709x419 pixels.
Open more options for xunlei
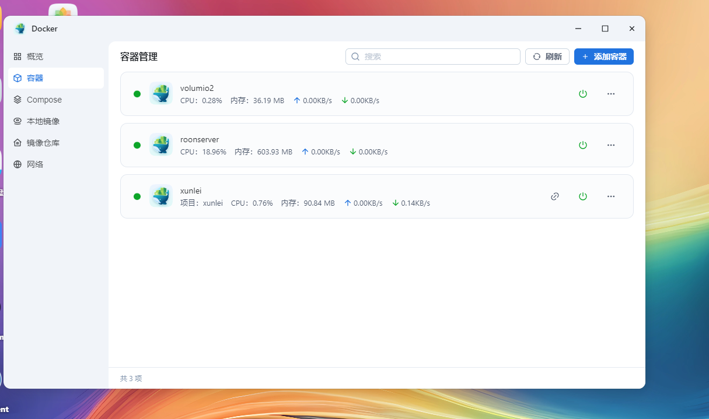611,196
